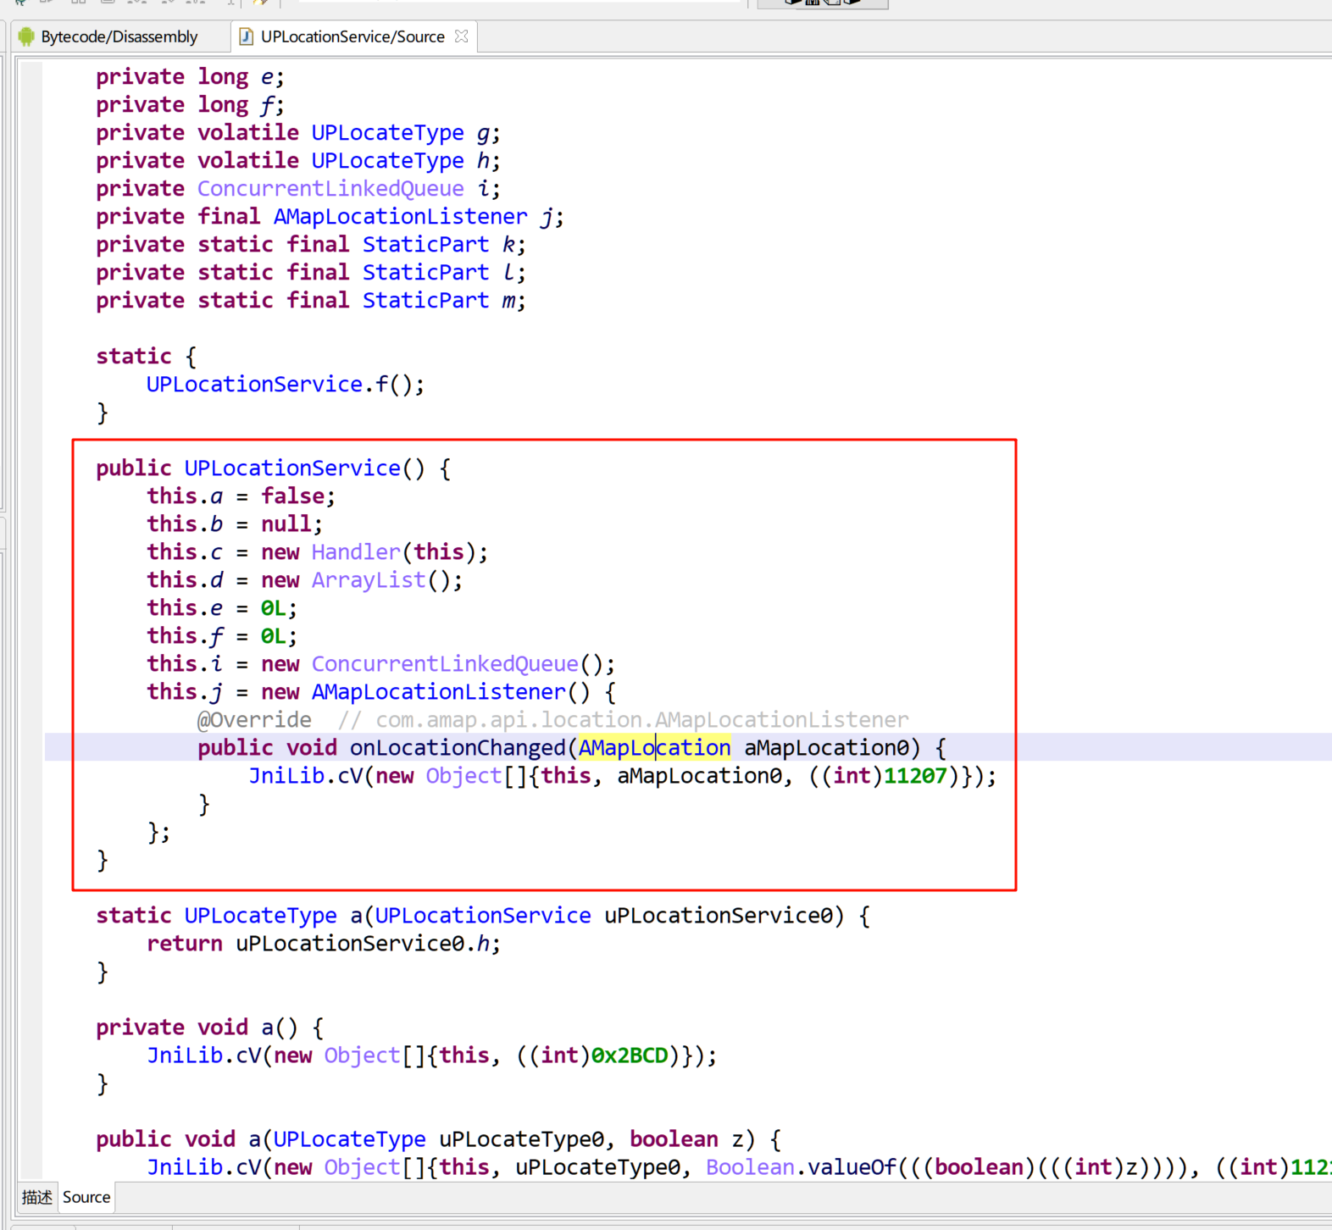Switch to the Bytecode/Disassembly tab

pyautogui.click(x=119, y=36)
